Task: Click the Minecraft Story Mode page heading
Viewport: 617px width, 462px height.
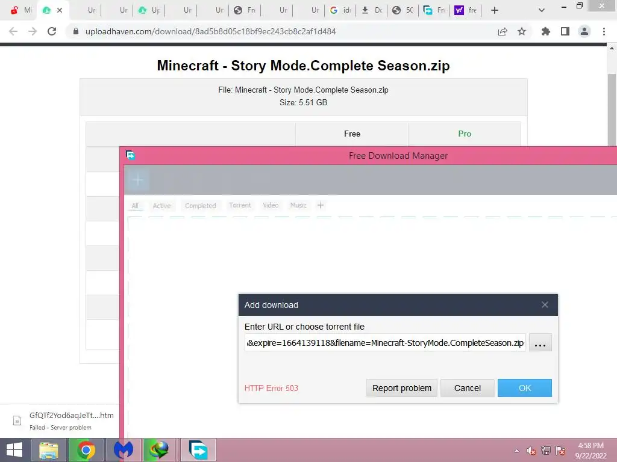Action: pyautogui.click(x=303, y=66)
